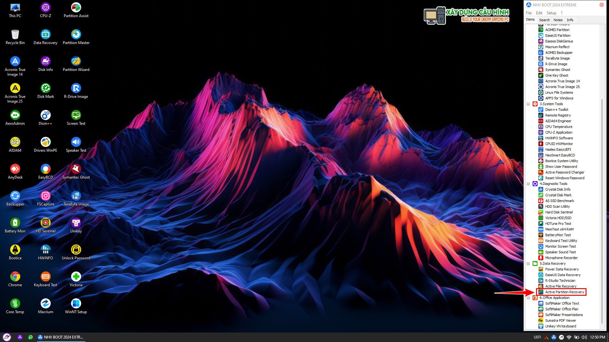Open the ? help menu
The width and height of the screenshot is (609, 342).
click(561, 13)
